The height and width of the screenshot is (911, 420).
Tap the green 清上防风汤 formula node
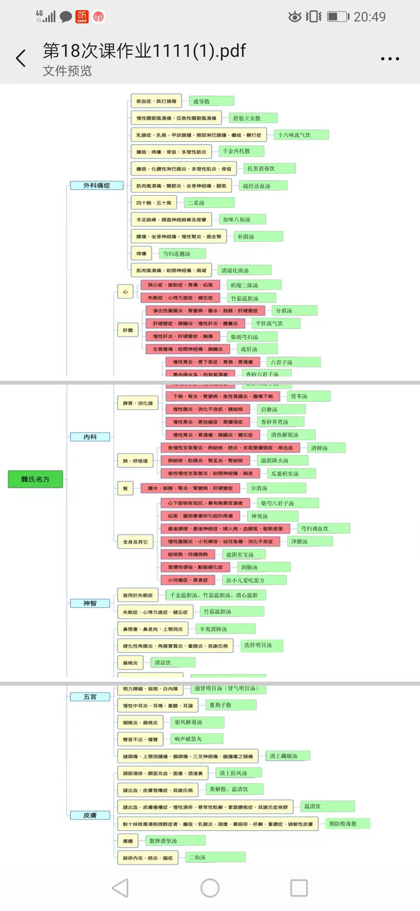coord(238,773)
